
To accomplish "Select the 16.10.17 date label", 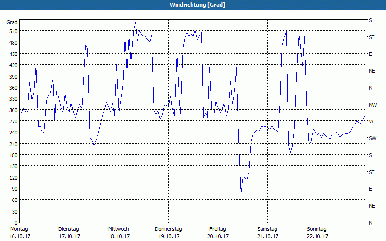I will coord(20,236).
